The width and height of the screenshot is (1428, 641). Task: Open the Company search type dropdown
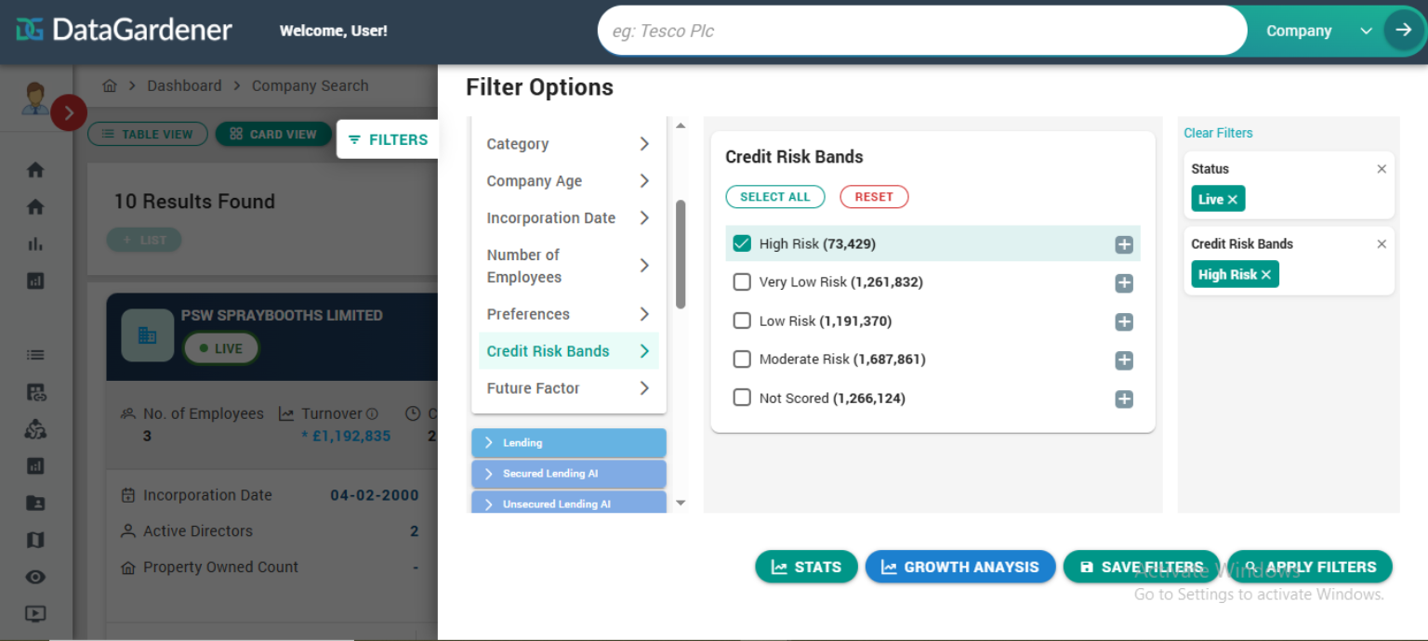click(1317, 31)
